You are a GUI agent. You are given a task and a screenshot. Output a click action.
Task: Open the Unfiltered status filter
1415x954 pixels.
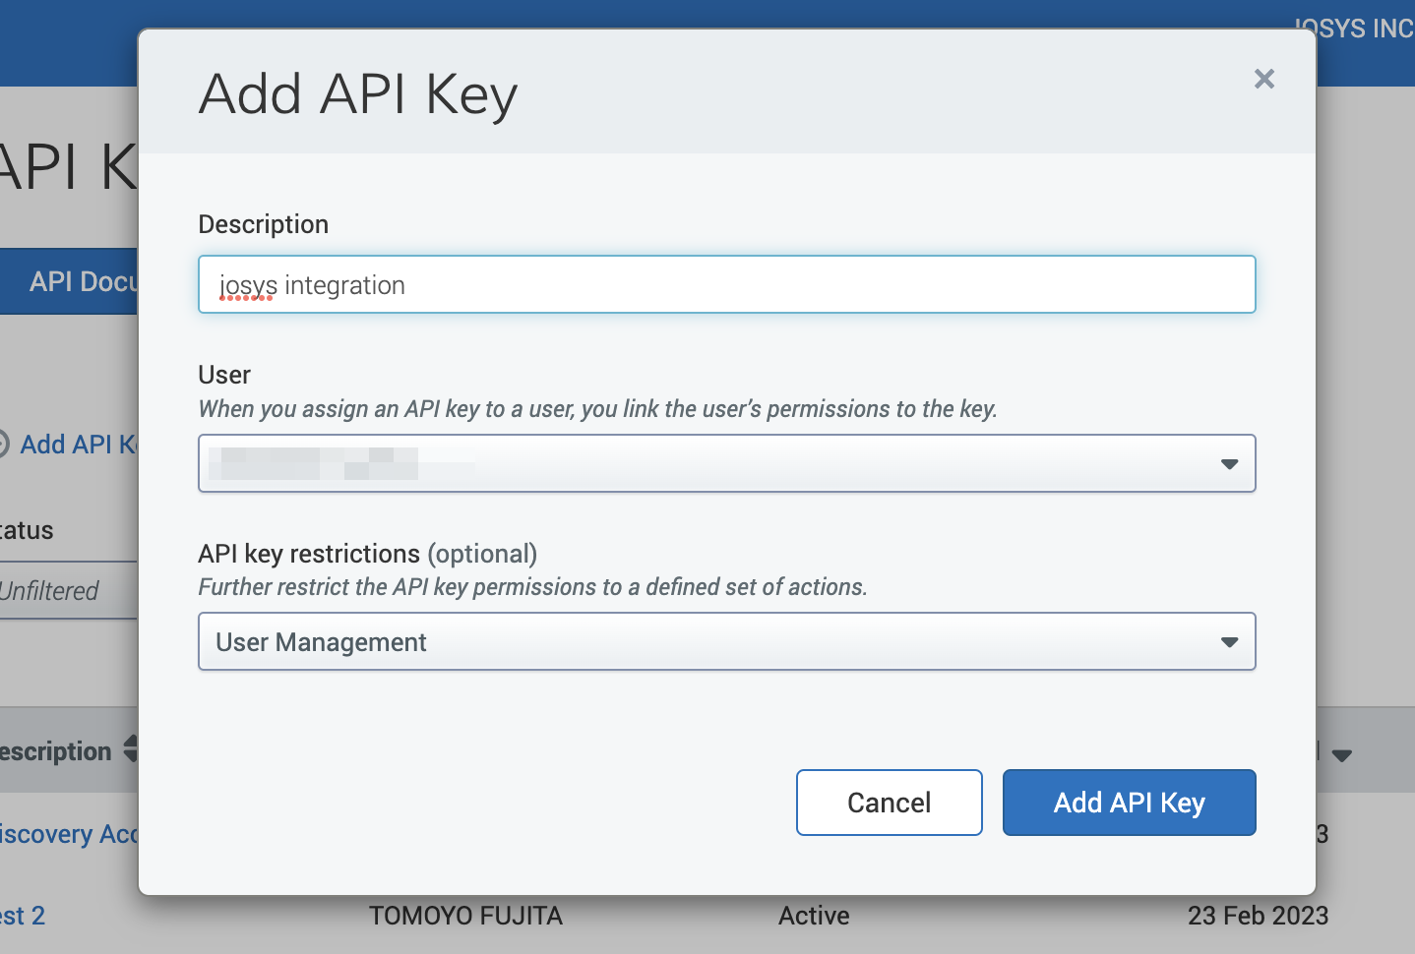tap(59, 591)
